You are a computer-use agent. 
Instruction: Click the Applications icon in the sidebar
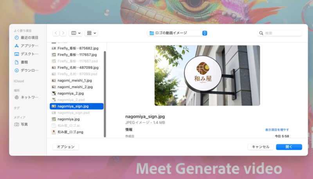point(16,46)
